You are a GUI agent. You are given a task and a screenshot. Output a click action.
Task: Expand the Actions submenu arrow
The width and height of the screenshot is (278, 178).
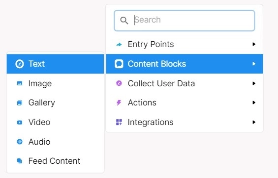254,102
